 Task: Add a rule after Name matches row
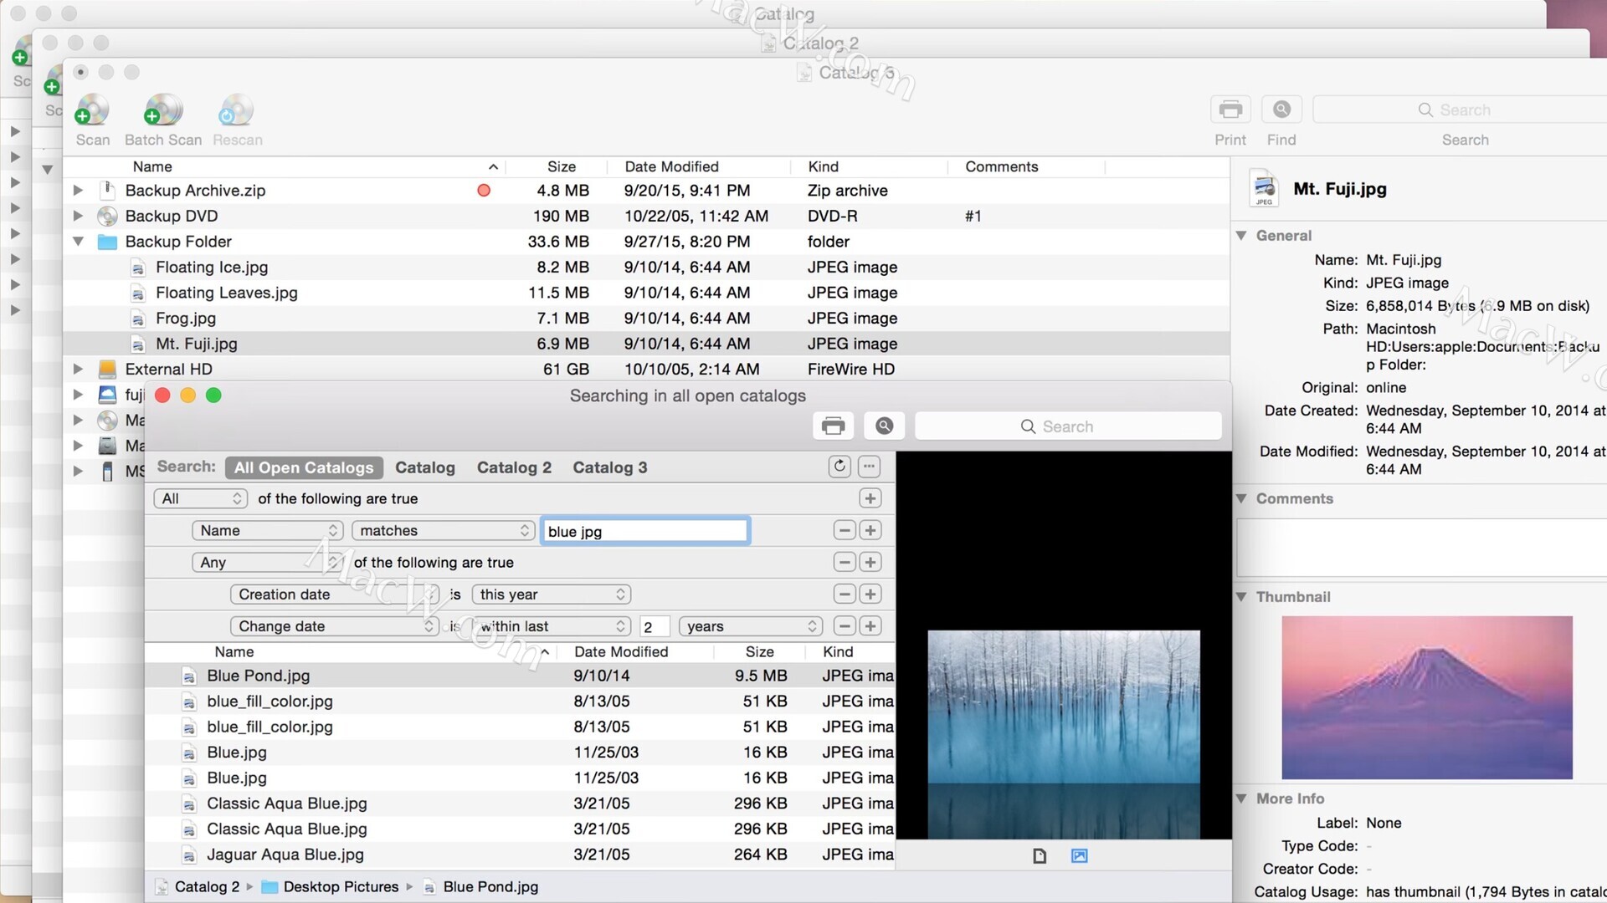870,530
